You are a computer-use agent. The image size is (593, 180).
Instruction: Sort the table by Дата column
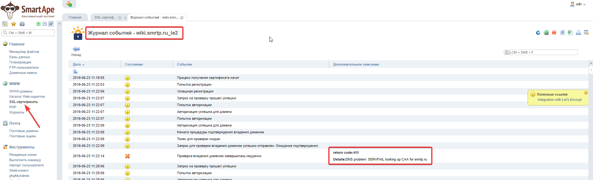coord(77,64)
